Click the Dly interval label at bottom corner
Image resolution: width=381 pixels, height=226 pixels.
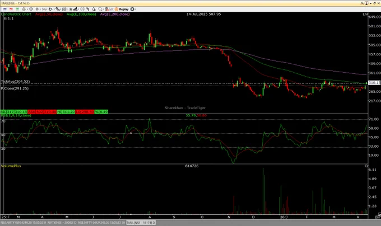378,217
